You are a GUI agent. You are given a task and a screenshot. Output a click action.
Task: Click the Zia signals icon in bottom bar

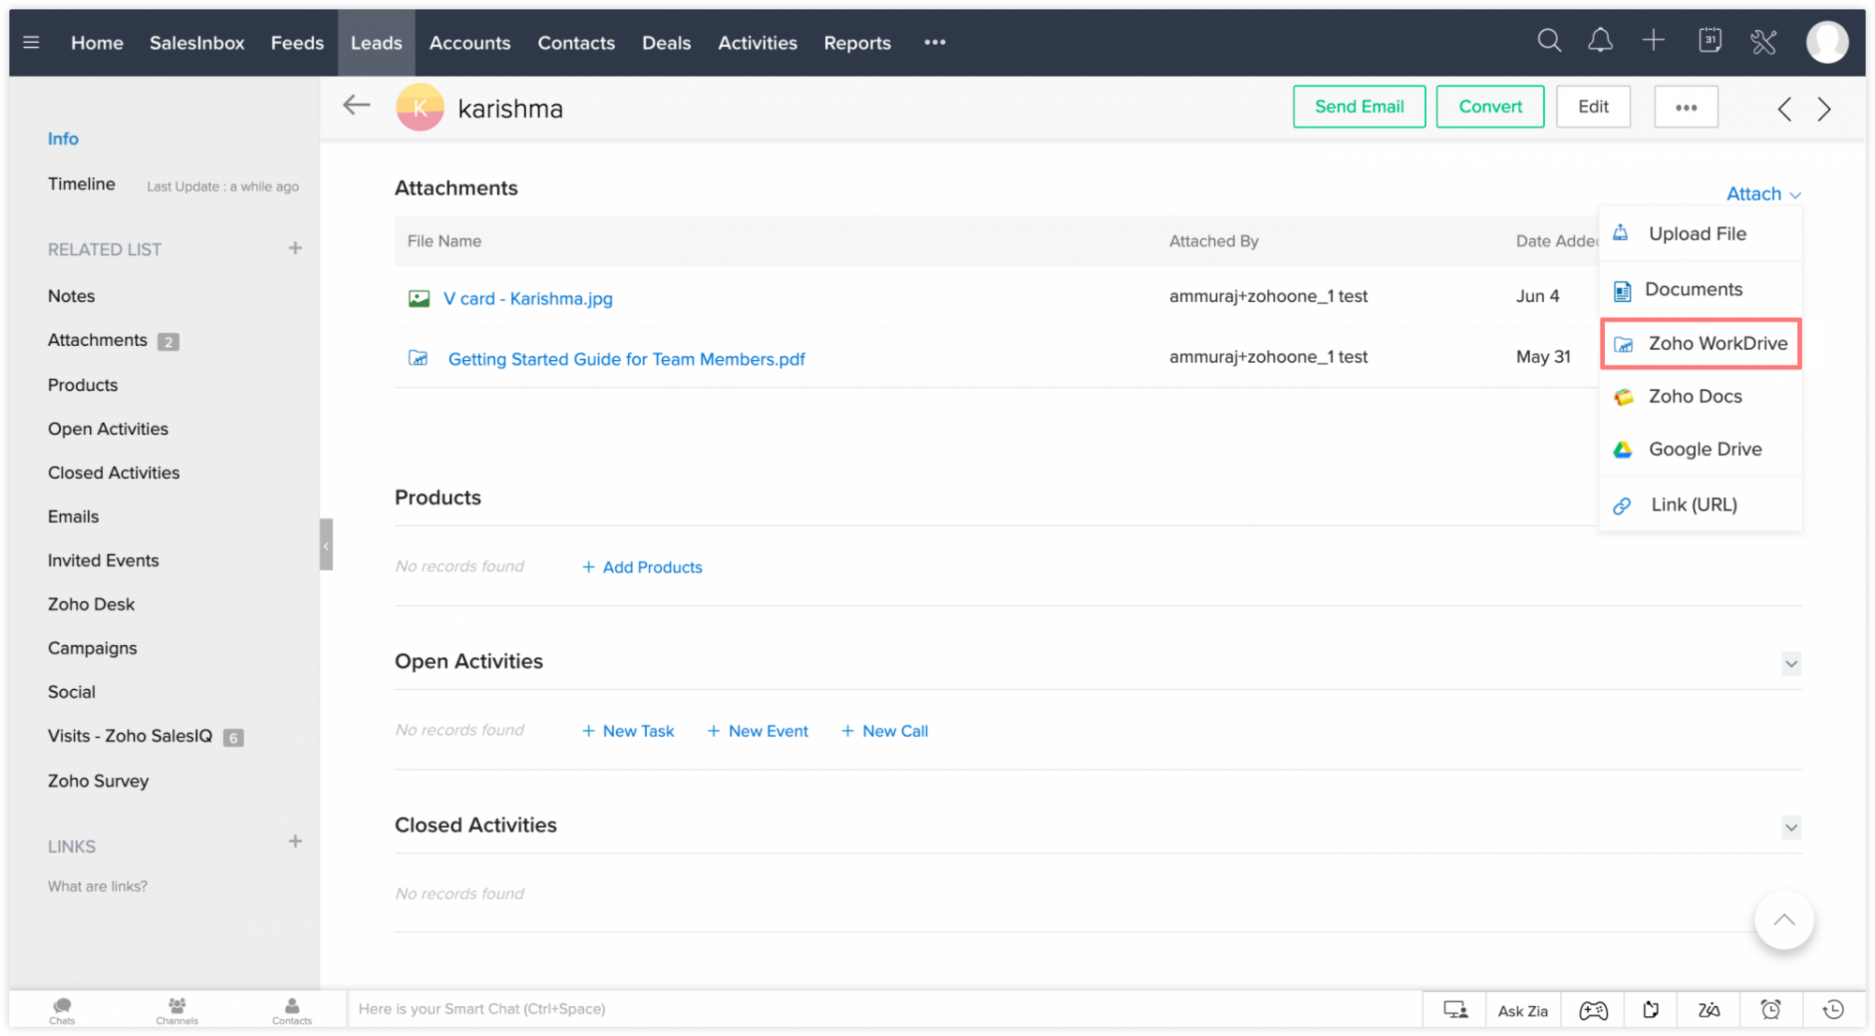tap(1710, 1009)
